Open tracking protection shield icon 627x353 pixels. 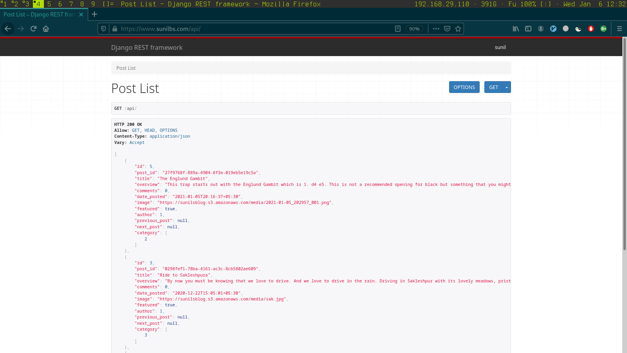tap(103, 29)
